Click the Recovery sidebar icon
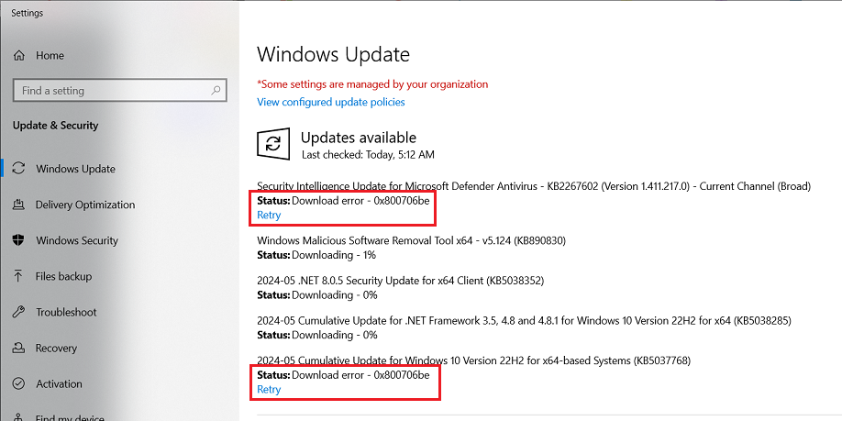 click(x=18, y=348)
